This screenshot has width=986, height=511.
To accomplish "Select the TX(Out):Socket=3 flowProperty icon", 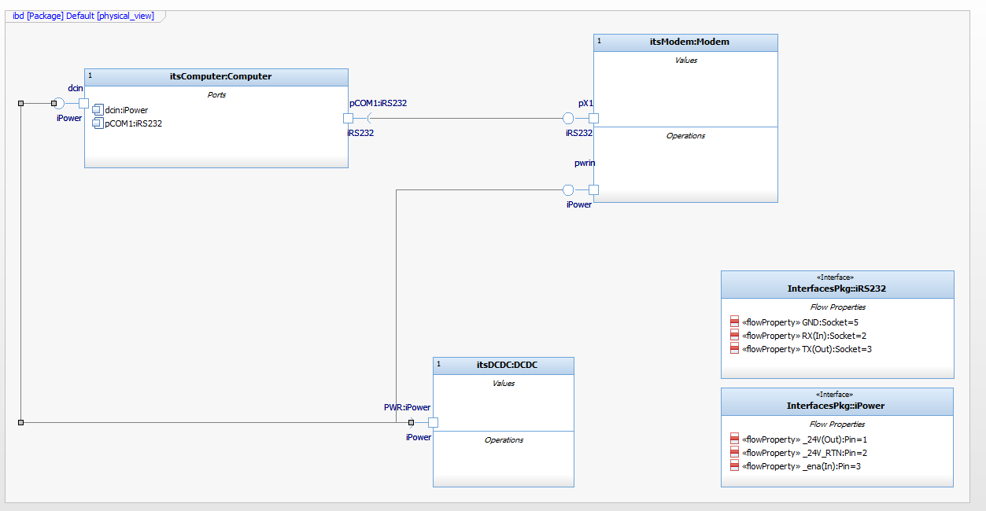I will coord(733,348).
